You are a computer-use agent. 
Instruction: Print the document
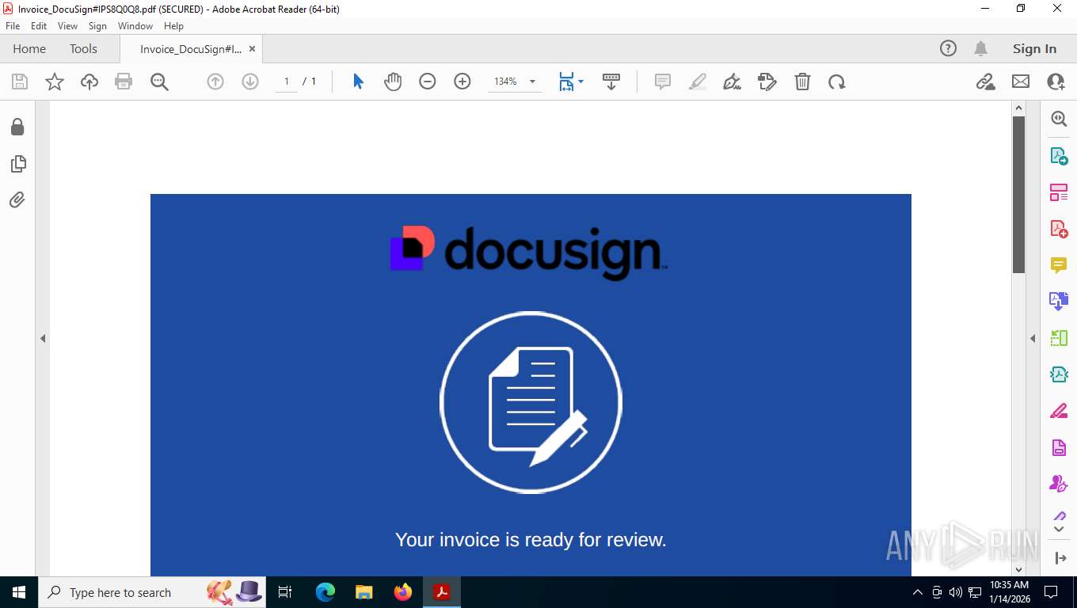coord(124,82)
